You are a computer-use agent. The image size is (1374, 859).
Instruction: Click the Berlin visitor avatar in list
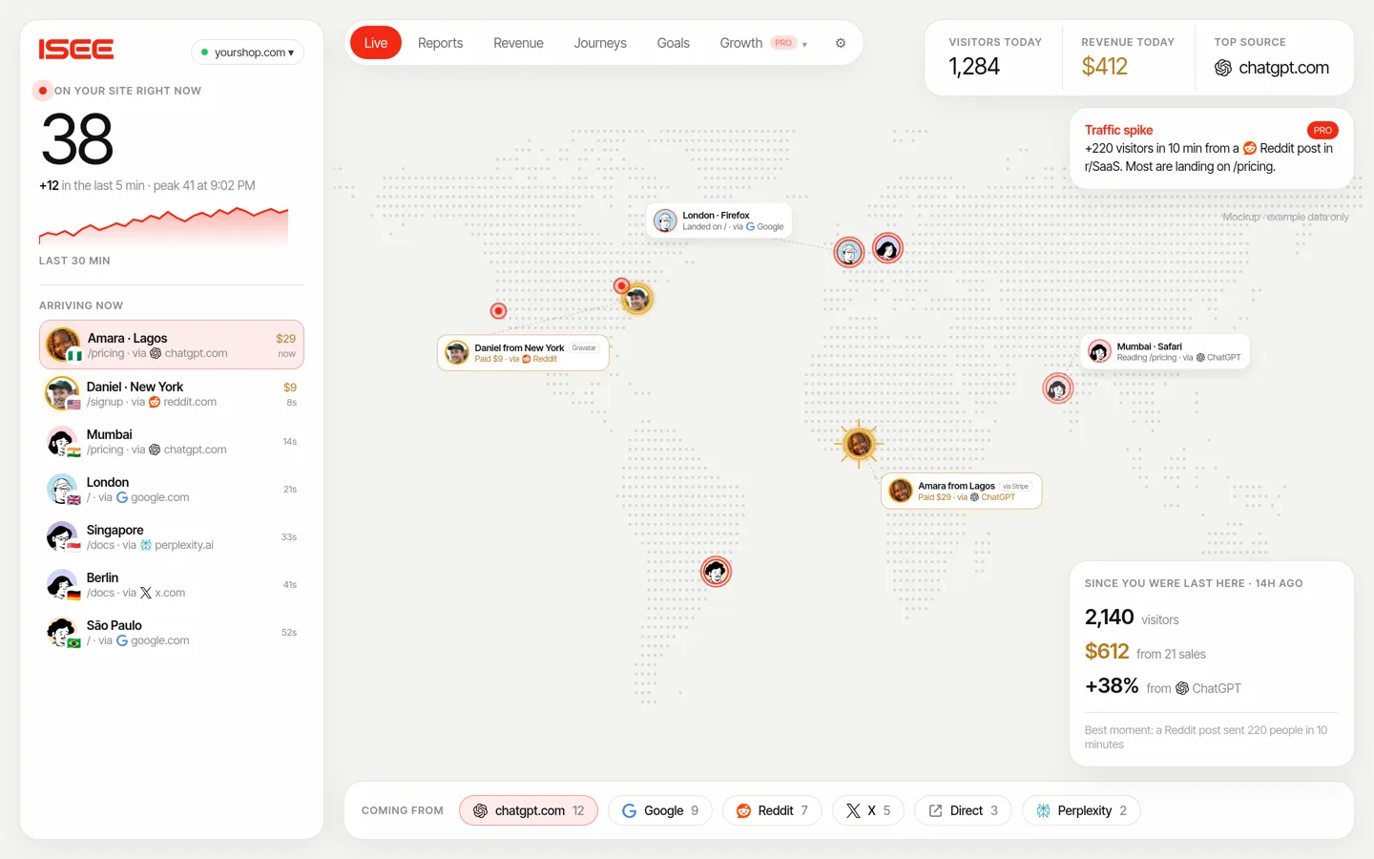[63, 585]
